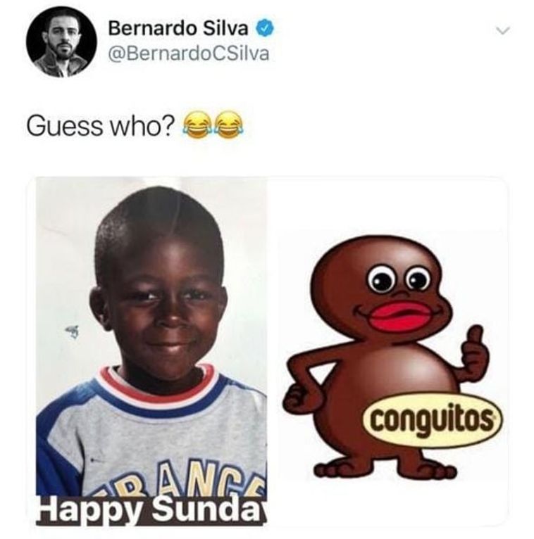Image resolution: width=534 pixels, height=539 pixels.
Task: Select the first laughing-crying emoji
Action: (x=197, y=125)
